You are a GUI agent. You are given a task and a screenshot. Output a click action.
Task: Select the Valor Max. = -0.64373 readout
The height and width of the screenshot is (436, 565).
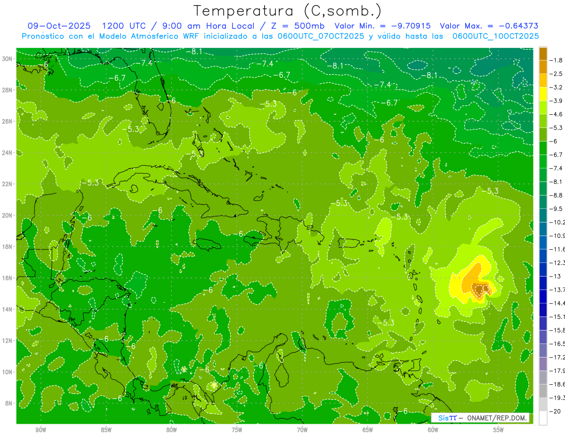coord(489,26)
